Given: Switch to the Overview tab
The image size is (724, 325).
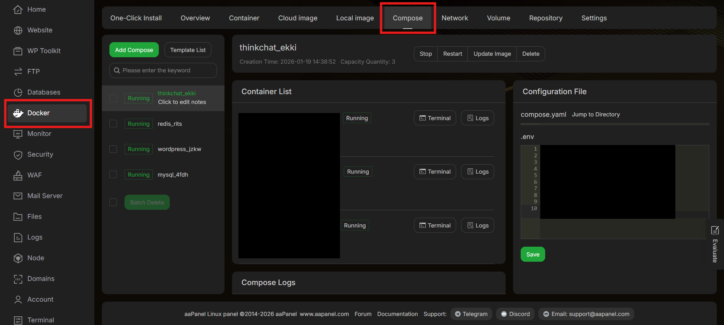Looking at the screenshot, I should pos(195,18).
